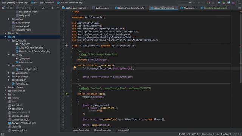
Task: Click the Collapse All icon in project panel
Action: click(x=47, y=8)
